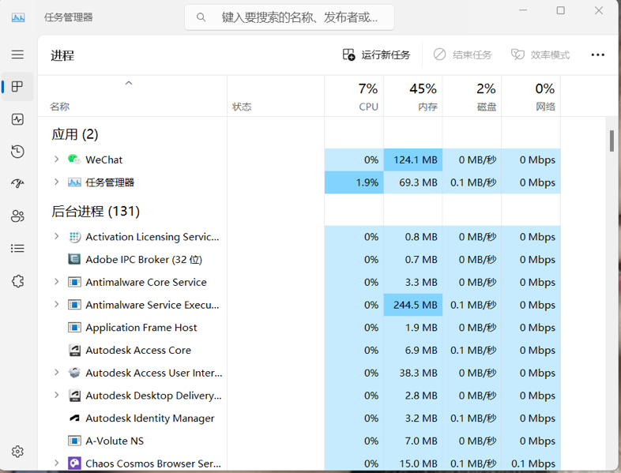Click the Autodesk Access User Interface icon
This screenshot has height=473, width=621.
(74, 373)
